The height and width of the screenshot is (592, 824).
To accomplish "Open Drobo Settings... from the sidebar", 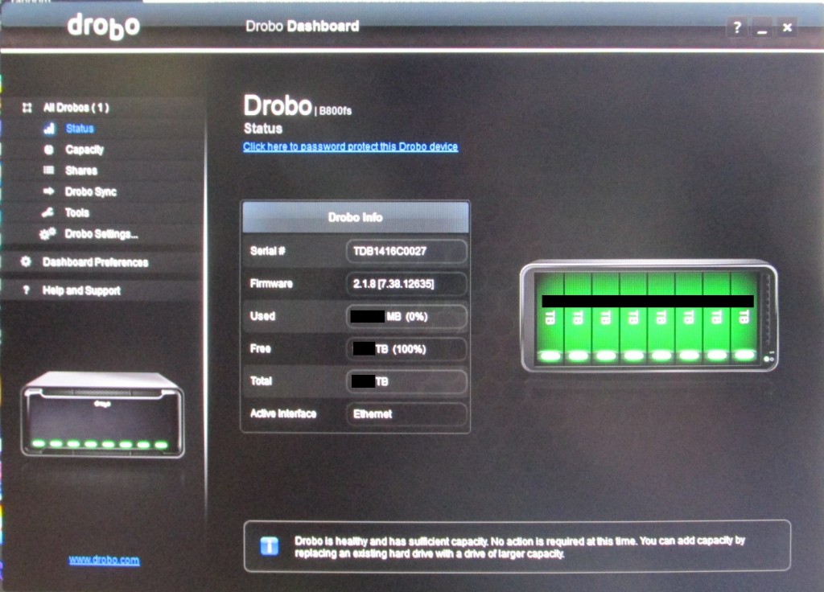I will [101, 234].
